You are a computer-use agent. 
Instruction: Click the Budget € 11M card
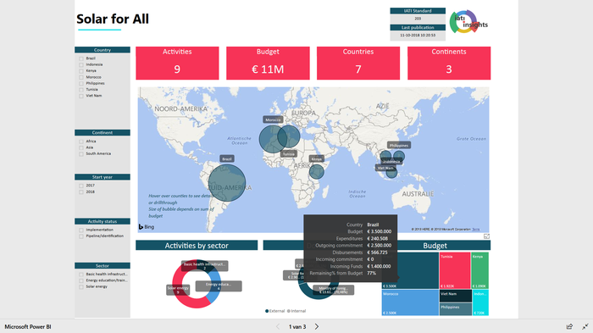pos(268,64)
